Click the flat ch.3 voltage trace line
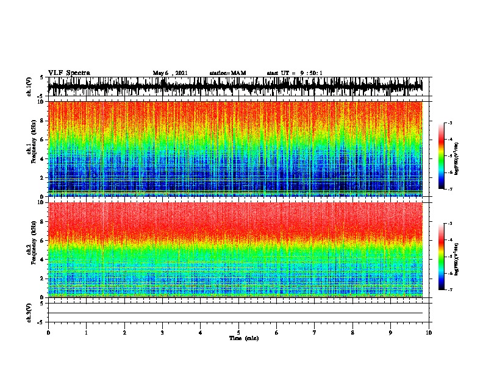Image resolution: width=483 pixels, height=373 pixels. [235, 313]
